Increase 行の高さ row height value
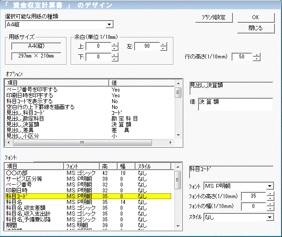 (x=257, y=55)
